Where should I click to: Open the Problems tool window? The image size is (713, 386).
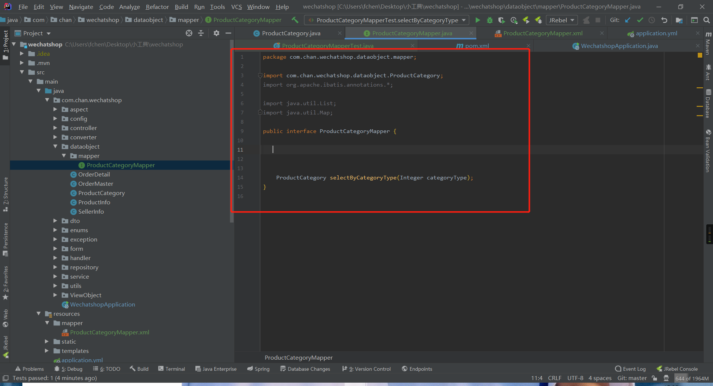(29, 369)
